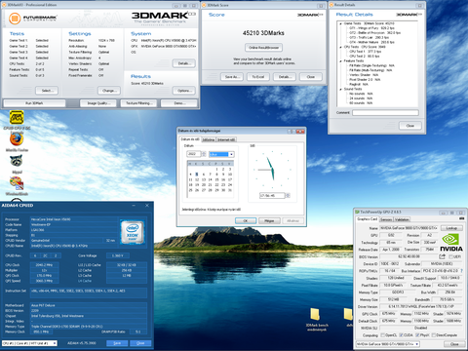Toggle the DirectCompute checkbox
The width and height of the screenshot is (468, 351).
click(434, 335)
